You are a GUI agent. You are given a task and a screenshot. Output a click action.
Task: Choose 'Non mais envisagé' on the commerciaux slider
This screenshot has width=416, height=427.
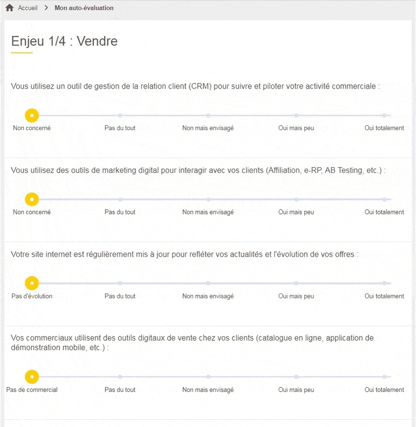[208, 377]
